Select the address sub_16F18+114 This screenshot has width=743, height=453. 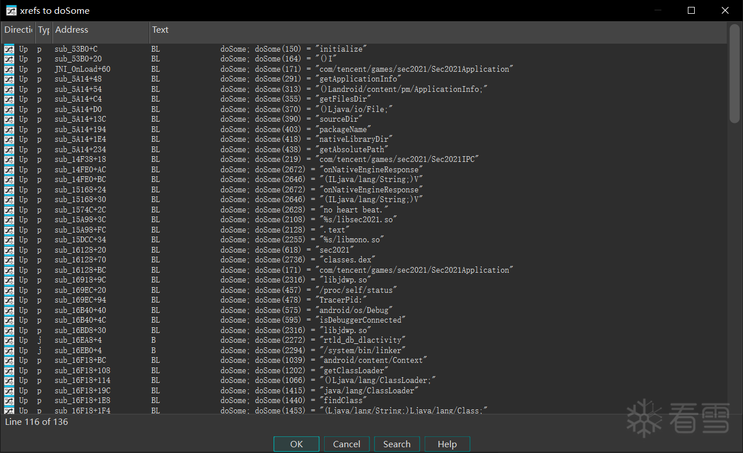83,381
